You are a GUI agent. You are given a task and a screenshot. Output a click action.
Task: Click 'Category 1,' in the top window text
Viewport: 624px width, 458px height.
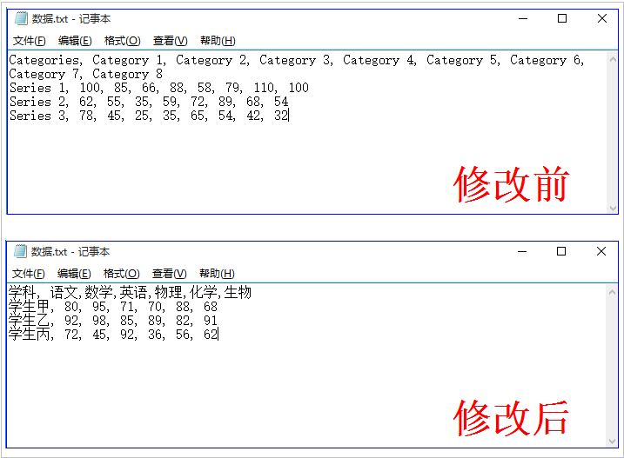pos(130,61)
